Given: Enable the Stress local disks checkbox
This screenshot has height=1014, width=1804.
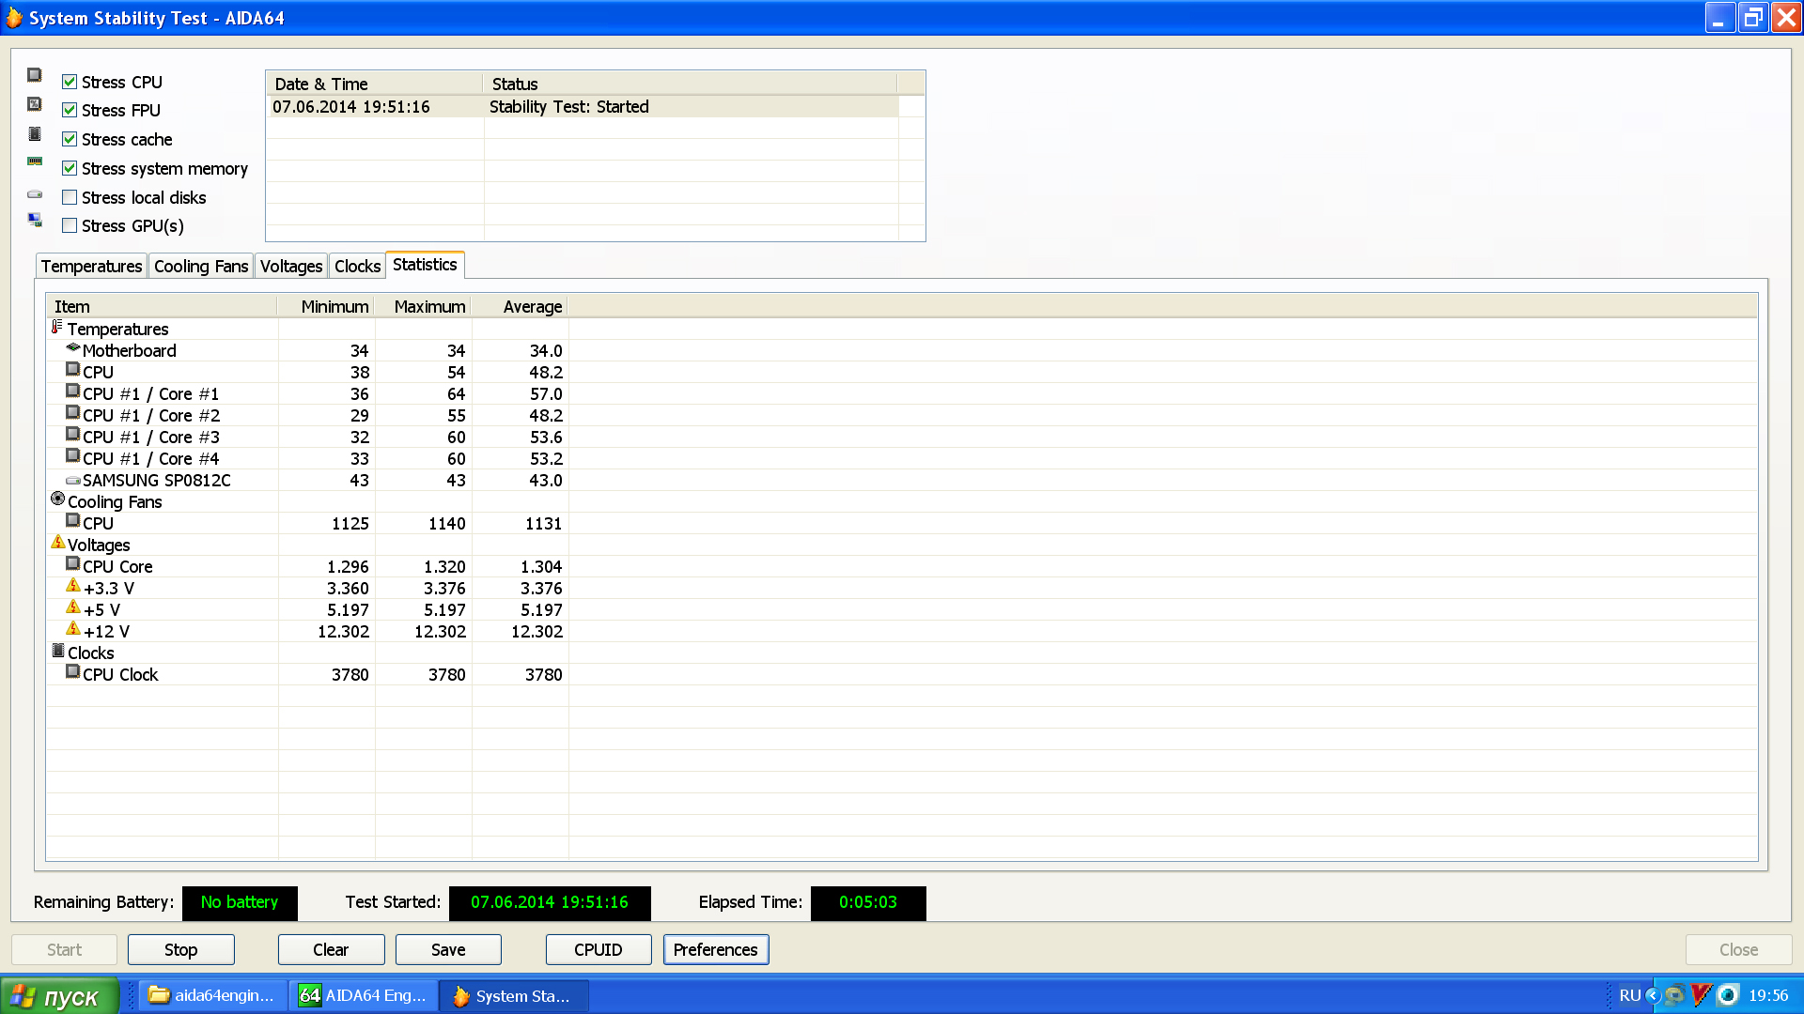Looking at the screenshot, I should tap(70, 197).
